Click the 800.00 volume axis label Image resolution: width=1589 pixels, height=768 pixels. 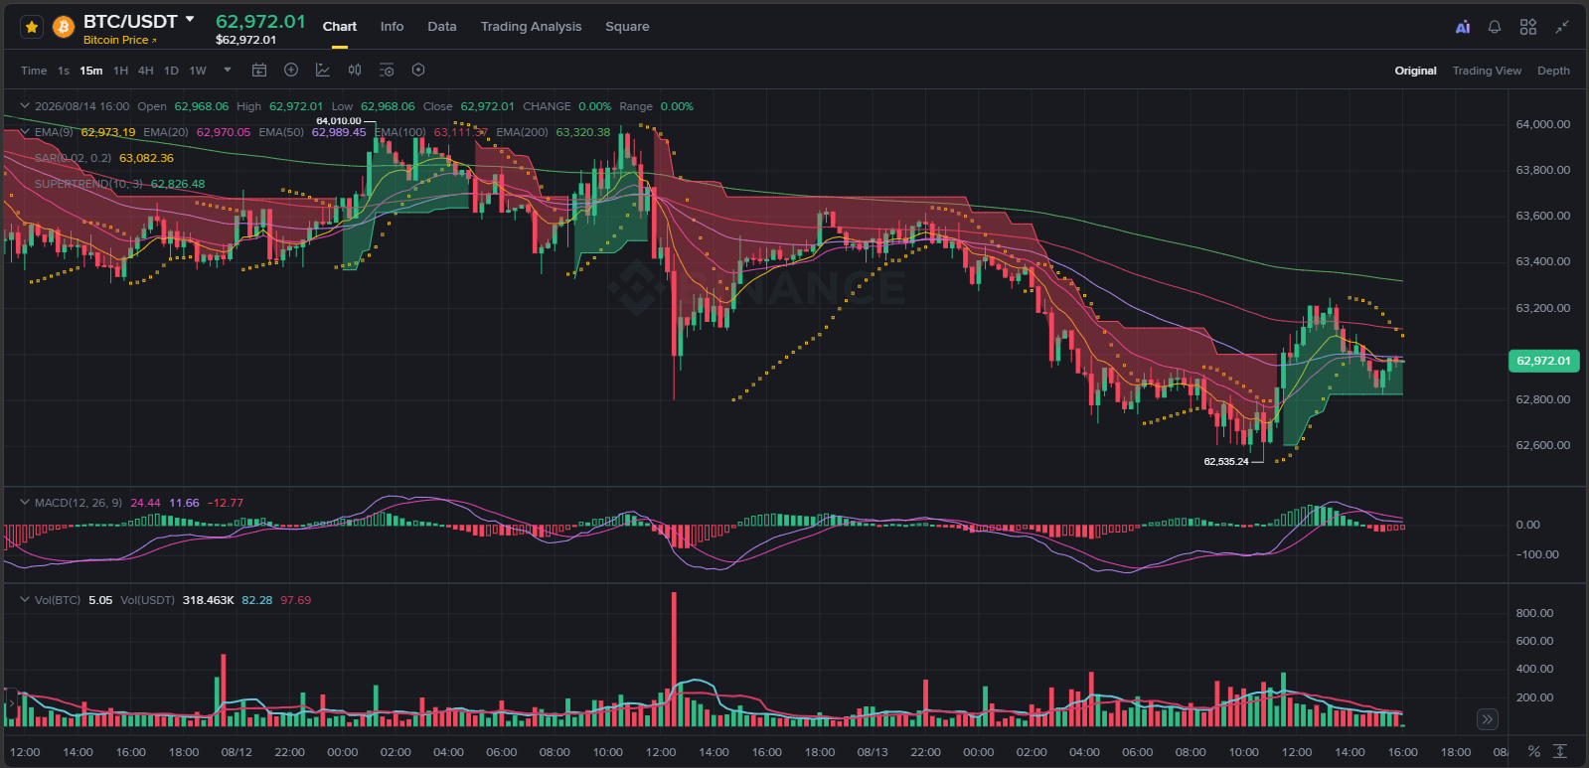tap(1534, 613)
